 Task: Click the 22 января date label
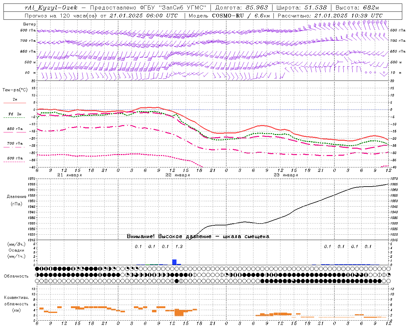pos(177,175)
